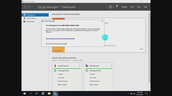Click the All Servers icon in sidebar

coord(24,21)
